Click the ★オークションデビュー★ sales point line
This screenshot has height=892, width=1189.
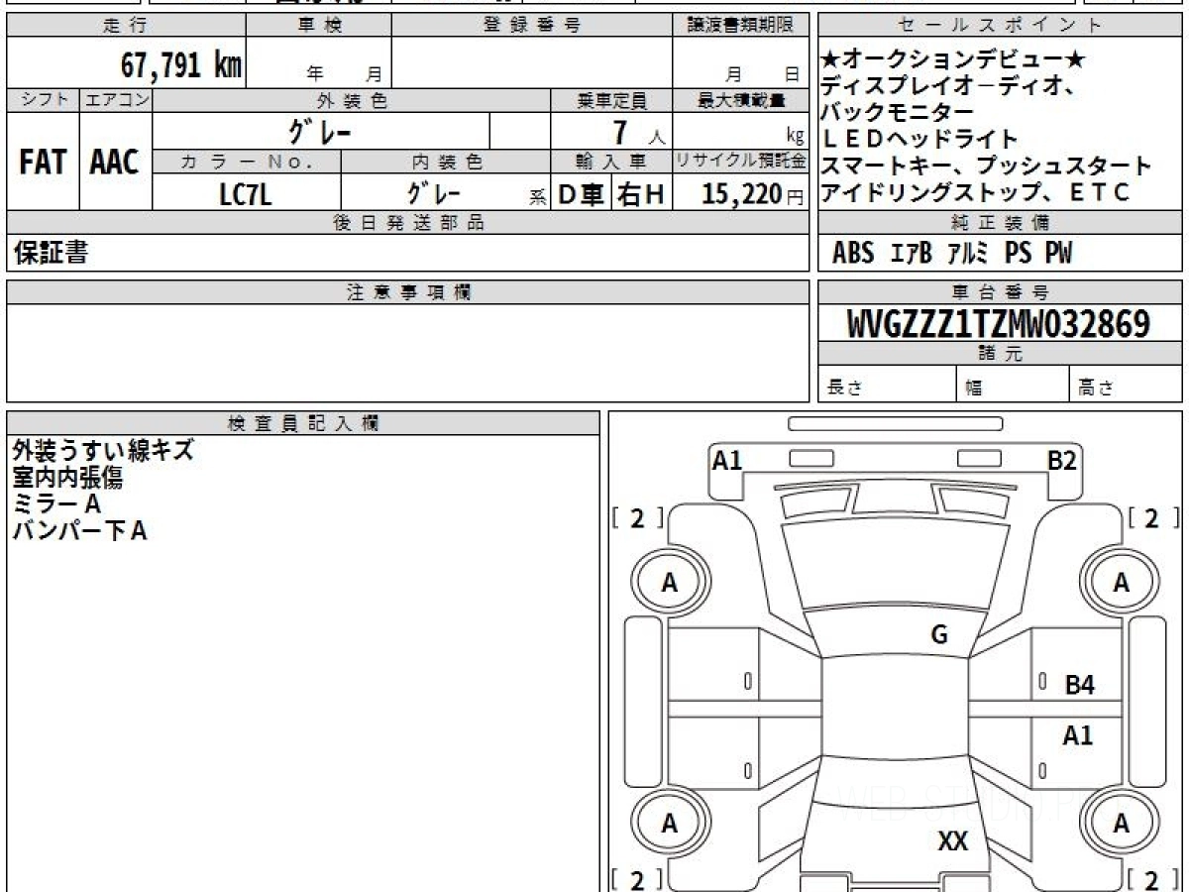954,60
